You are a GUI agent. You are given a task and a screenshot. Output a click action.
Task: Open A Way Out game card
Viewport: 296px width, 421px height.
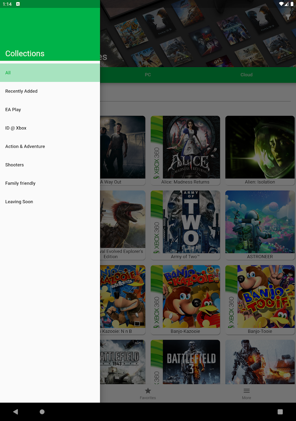tap(123, 150)
